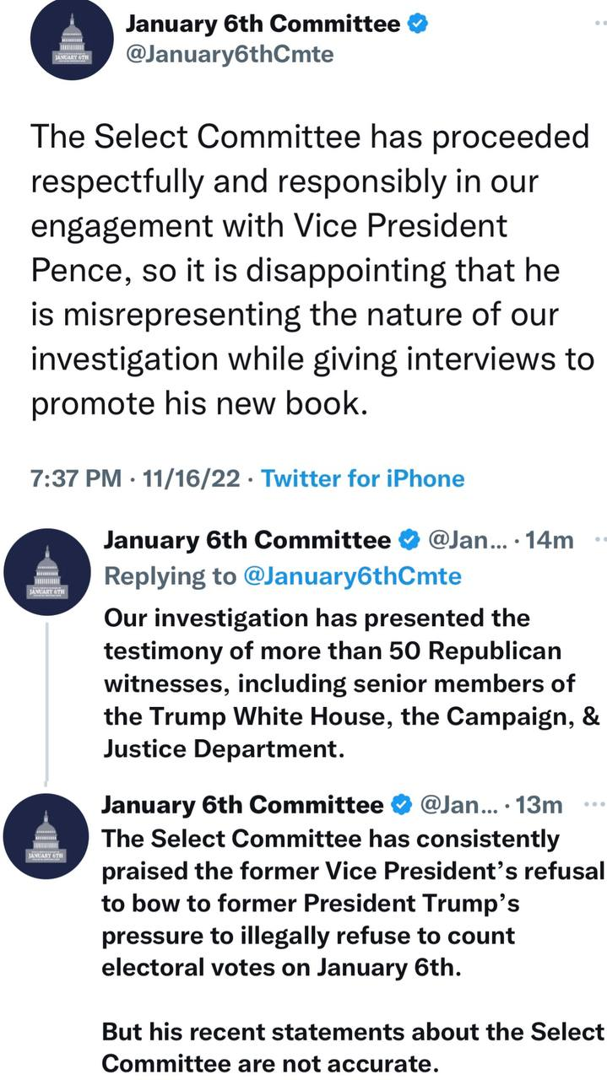This screenshot has width=607, height=1080.
Task: Tap the display name on the 13m reply
Action: click(241, 805)
